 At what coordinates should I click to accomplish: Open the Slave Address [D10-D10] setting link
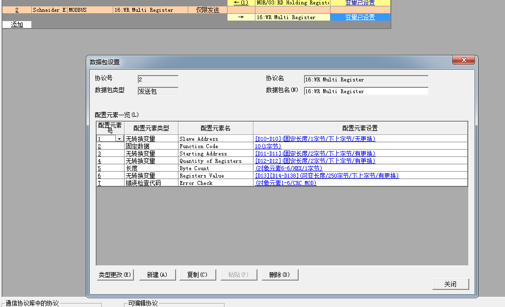point(315,139)
